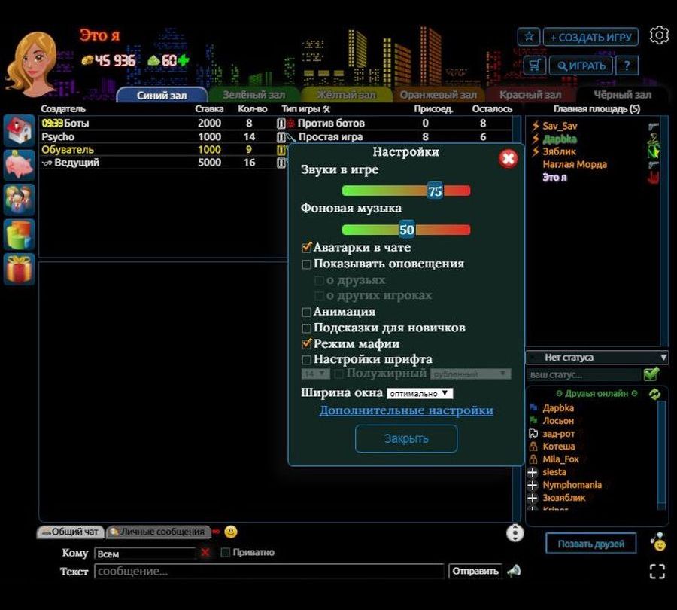
Task: Switch to the Личные сообщения tab
Action: 156,532
